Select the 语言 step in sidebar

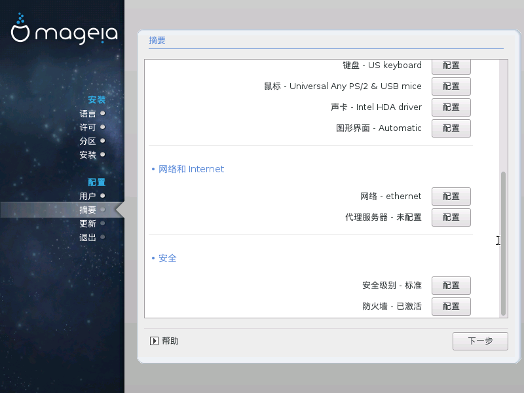(x=88, y=113)
